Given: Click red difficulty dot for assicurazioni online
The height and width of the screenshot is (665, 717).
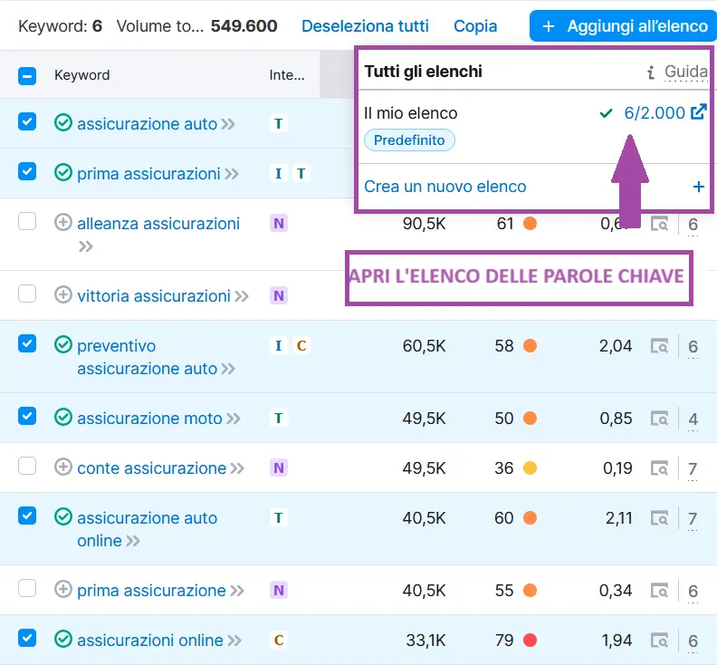Looking at the screenshot, I should pyautogui.click(x=530, y=641).
